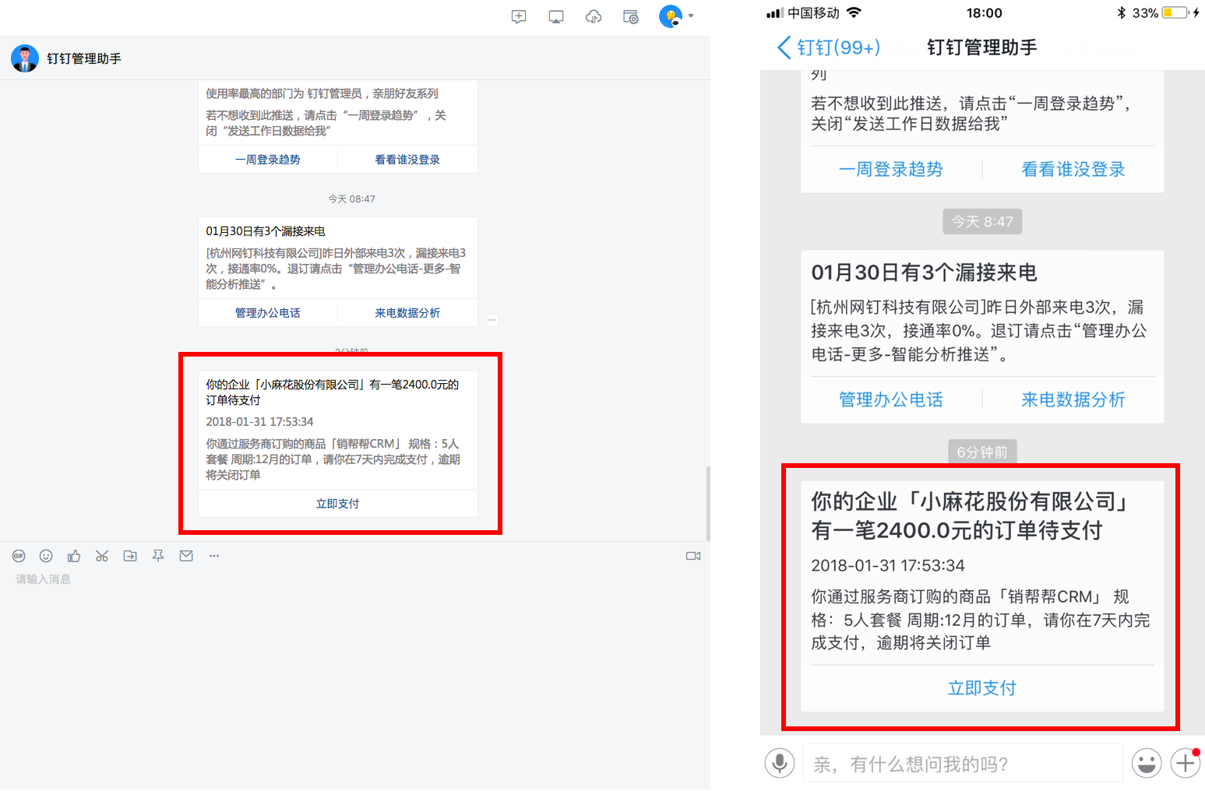
Task: Tap the Wi-Fi icon in the phone status bar
Action: [x=854, y=12]
